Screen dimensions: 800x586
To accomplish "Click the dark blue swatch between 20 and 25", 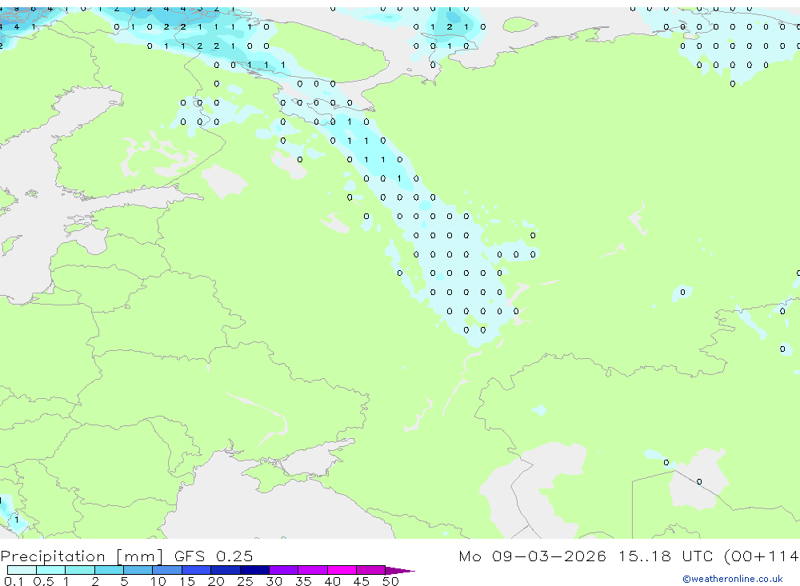I will (226, 570).
